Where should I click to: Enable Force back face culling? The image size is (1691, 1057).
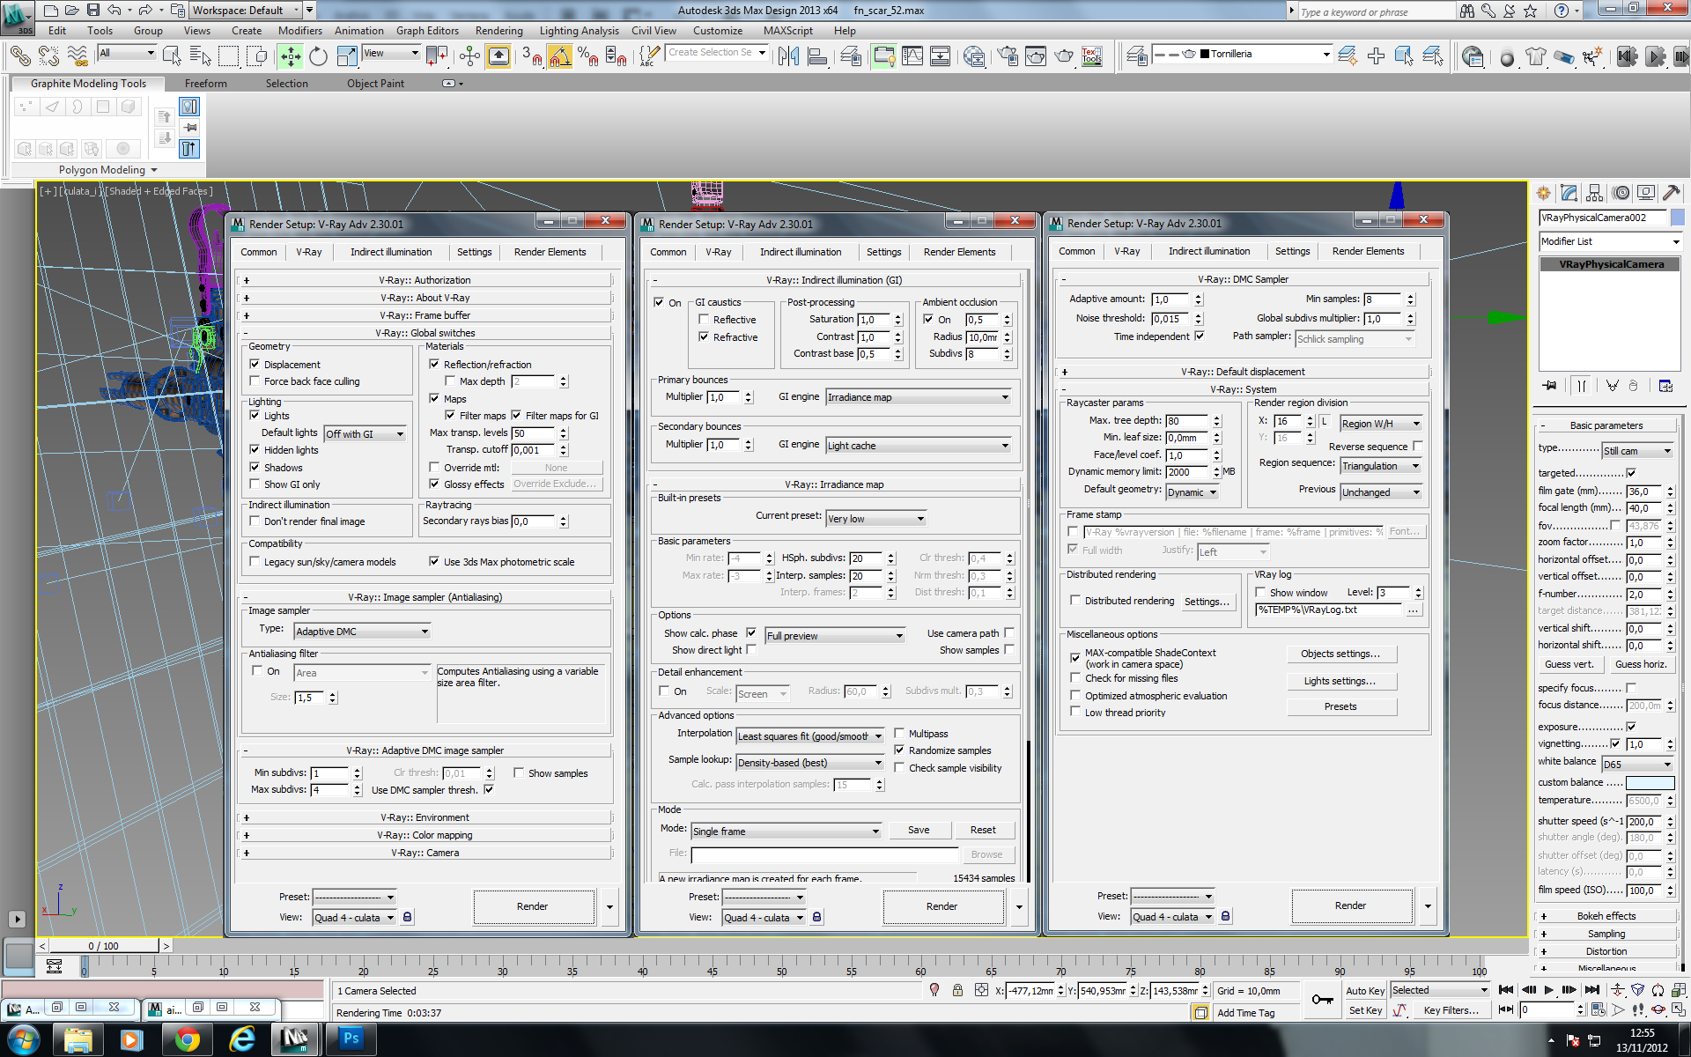click(x=255, y=381)
